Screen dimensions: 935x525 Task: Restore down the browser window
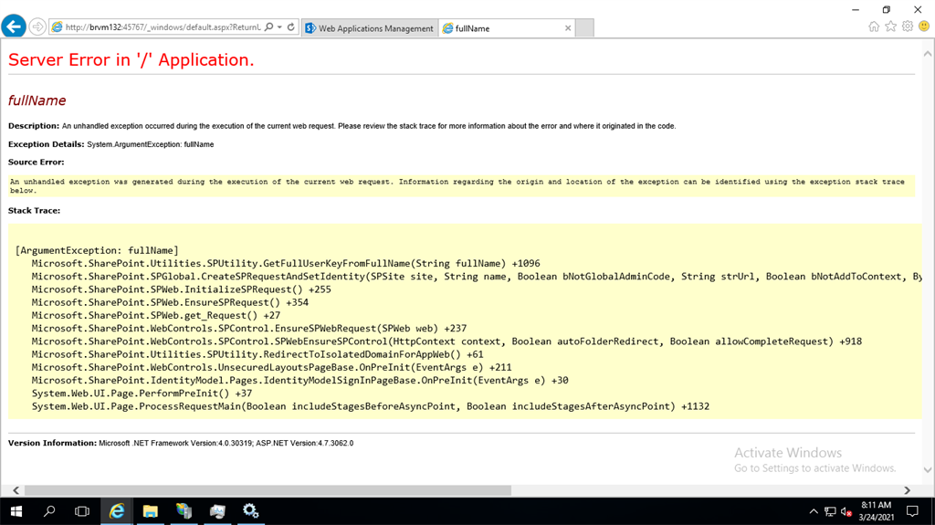886,9
